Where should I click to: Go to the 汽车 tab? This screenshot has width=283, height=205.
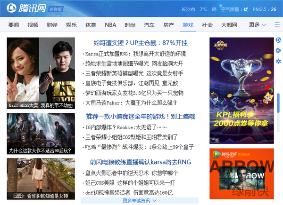149,25
